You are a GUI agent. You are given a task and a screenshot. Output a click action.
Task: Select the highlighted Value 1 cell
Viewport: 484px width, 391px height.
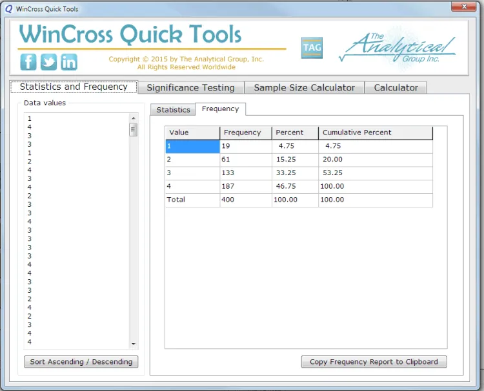(192, 147)
